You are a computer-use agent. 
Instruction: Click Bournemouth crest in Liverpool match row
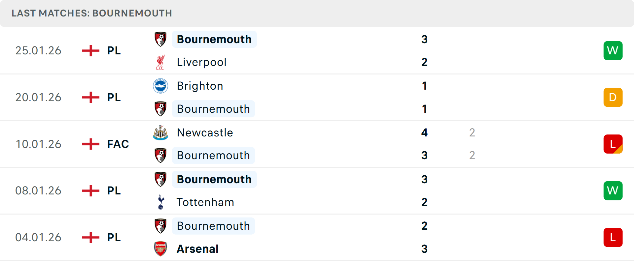point(160,39)
